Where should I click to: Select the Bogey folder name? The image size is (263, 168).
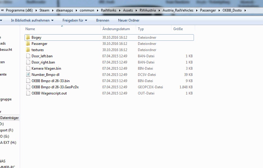pyautogui.click(x=36, y=37)
